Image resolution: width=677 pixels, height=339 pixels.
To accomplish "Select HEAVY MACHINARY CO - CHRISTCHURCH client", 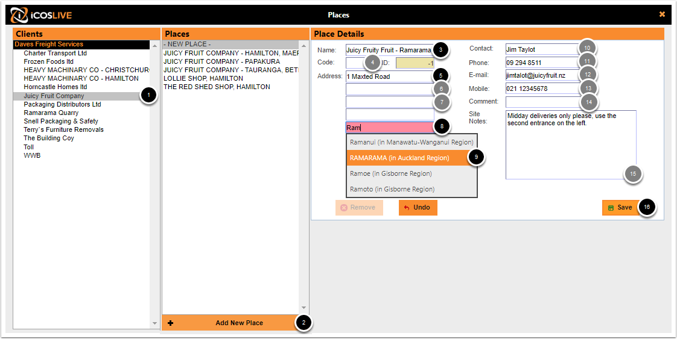I will pos(87,70).
